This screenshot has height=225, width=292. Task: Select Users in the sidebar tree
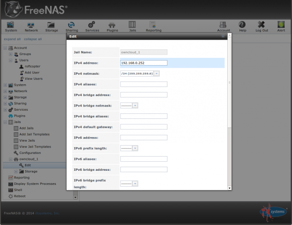coord(24,60)
